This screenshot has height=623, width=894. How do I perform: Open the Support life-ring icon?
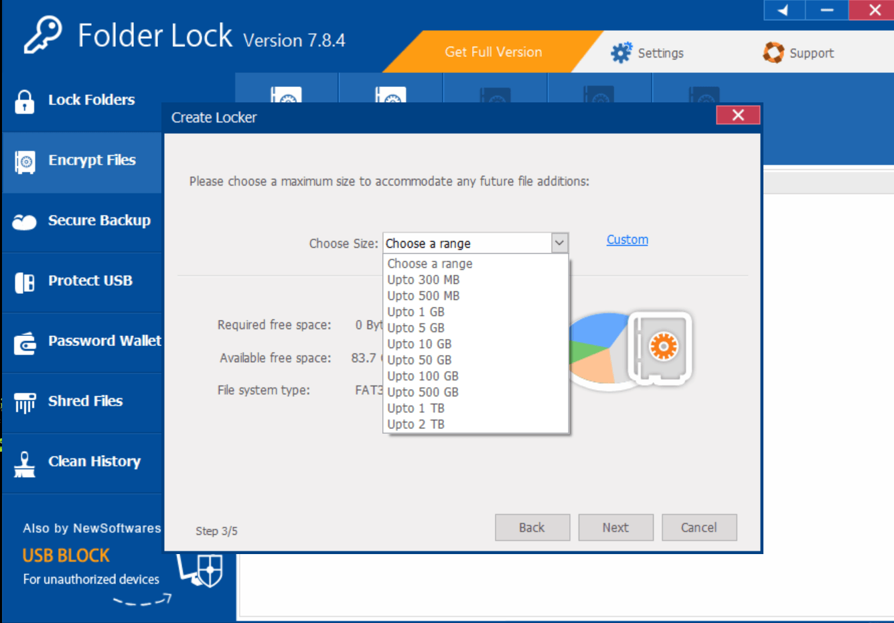(x=773, y=52)
